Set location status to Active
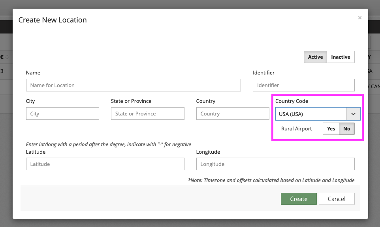 (x=315, y=57)
